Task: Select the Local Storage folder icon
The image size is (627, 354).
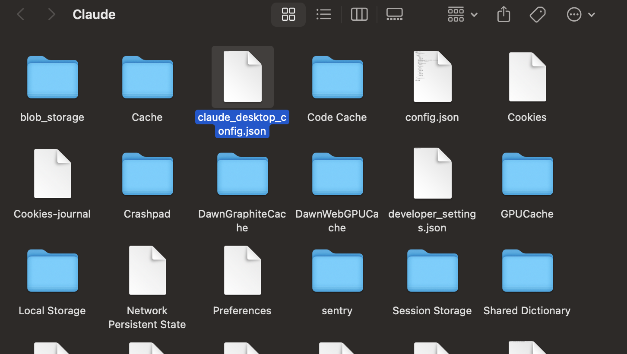Action: pos(52,271)
